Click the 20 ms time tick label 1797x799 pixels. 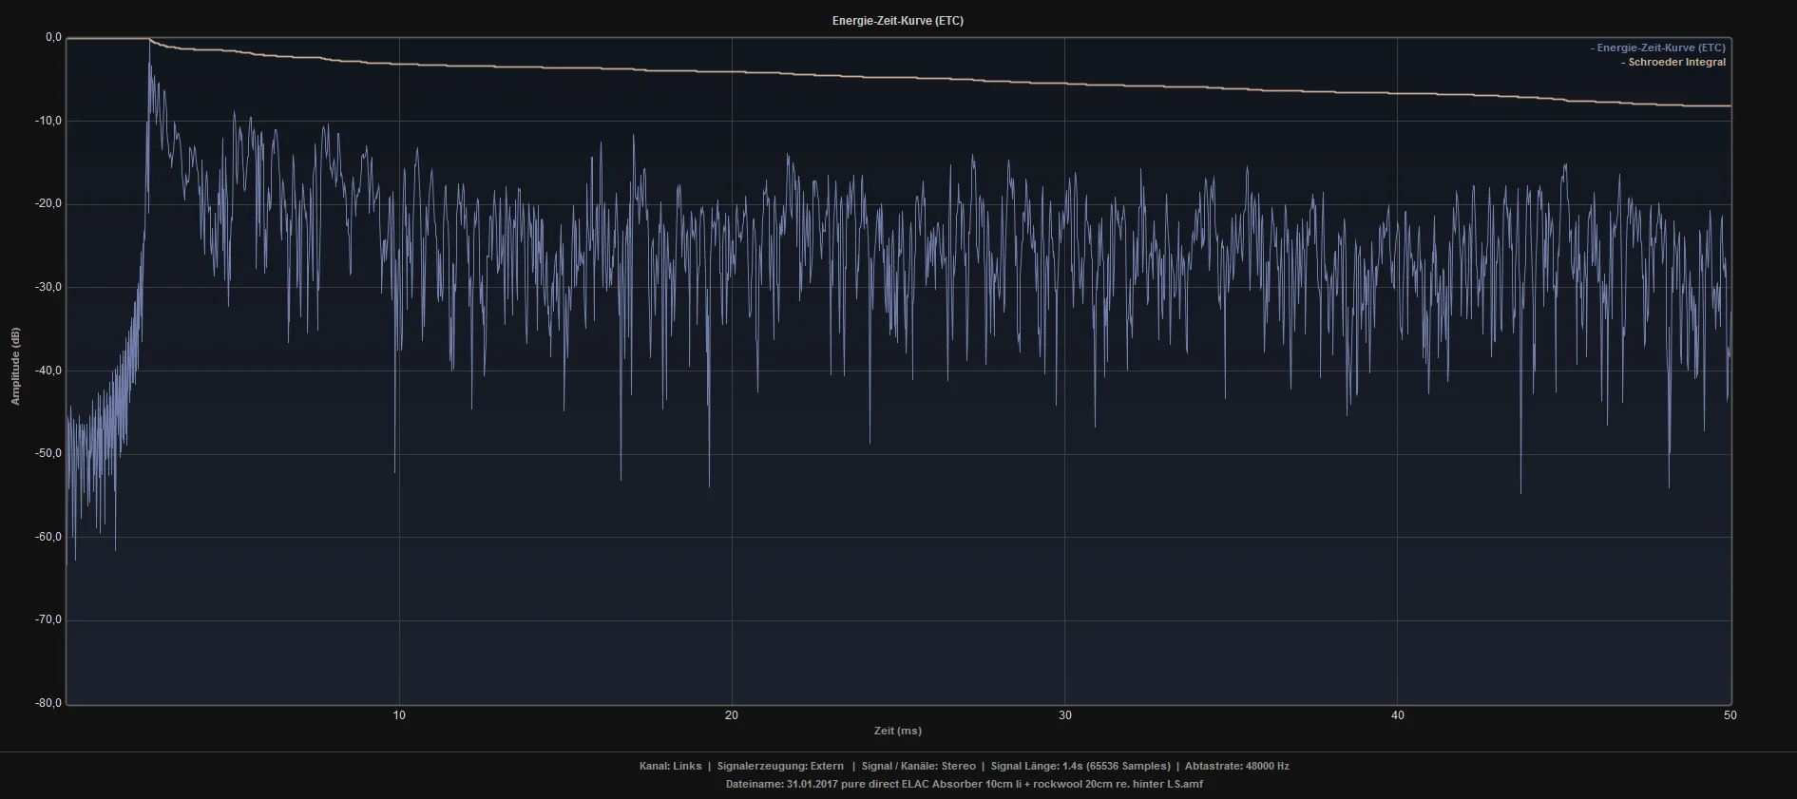732,715
